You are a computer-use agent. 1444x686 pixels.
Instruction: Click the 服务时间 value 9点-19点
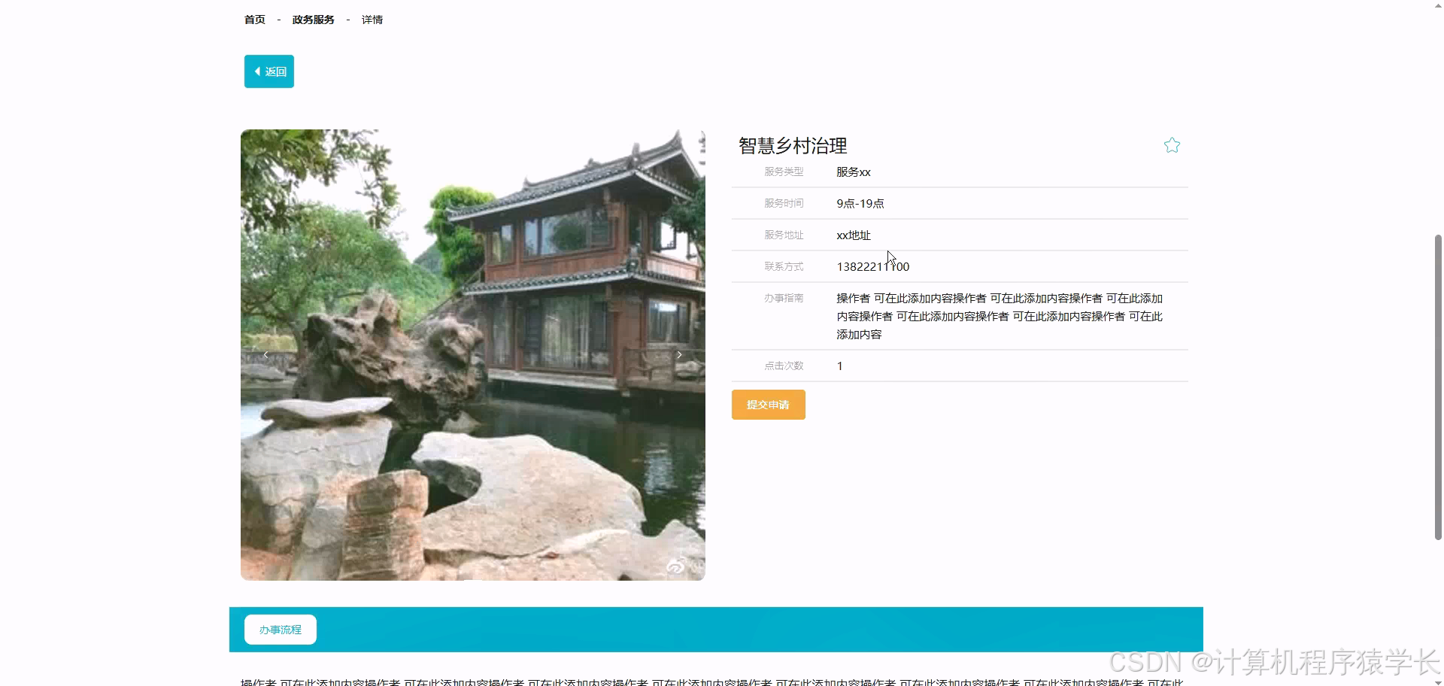pyautogui.click(x=860, y=203)
